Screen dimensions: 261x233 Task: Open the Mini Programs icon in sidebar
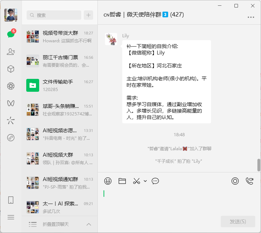pos(11,137)
